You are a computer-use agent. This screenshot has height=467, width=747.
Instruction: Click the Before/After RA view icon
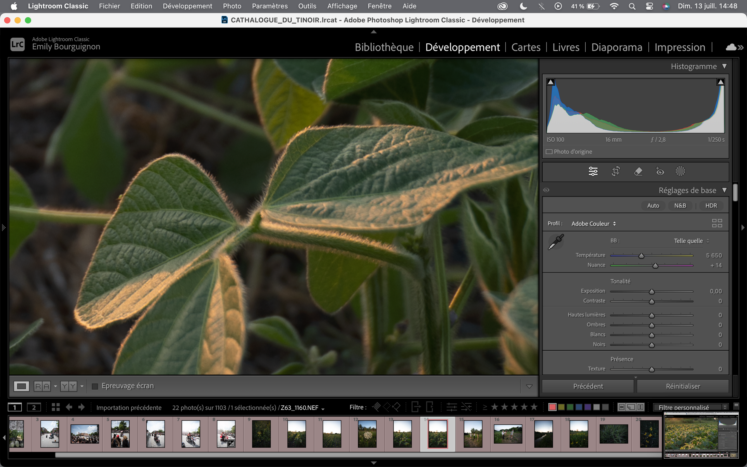point(42,386)
